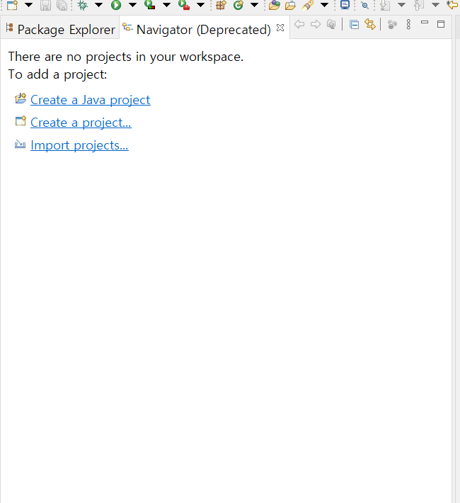The width and height of the screenshot is (460, 503).
Task: Click the import icon beside Import projects
Action: [x=21, y=145]
